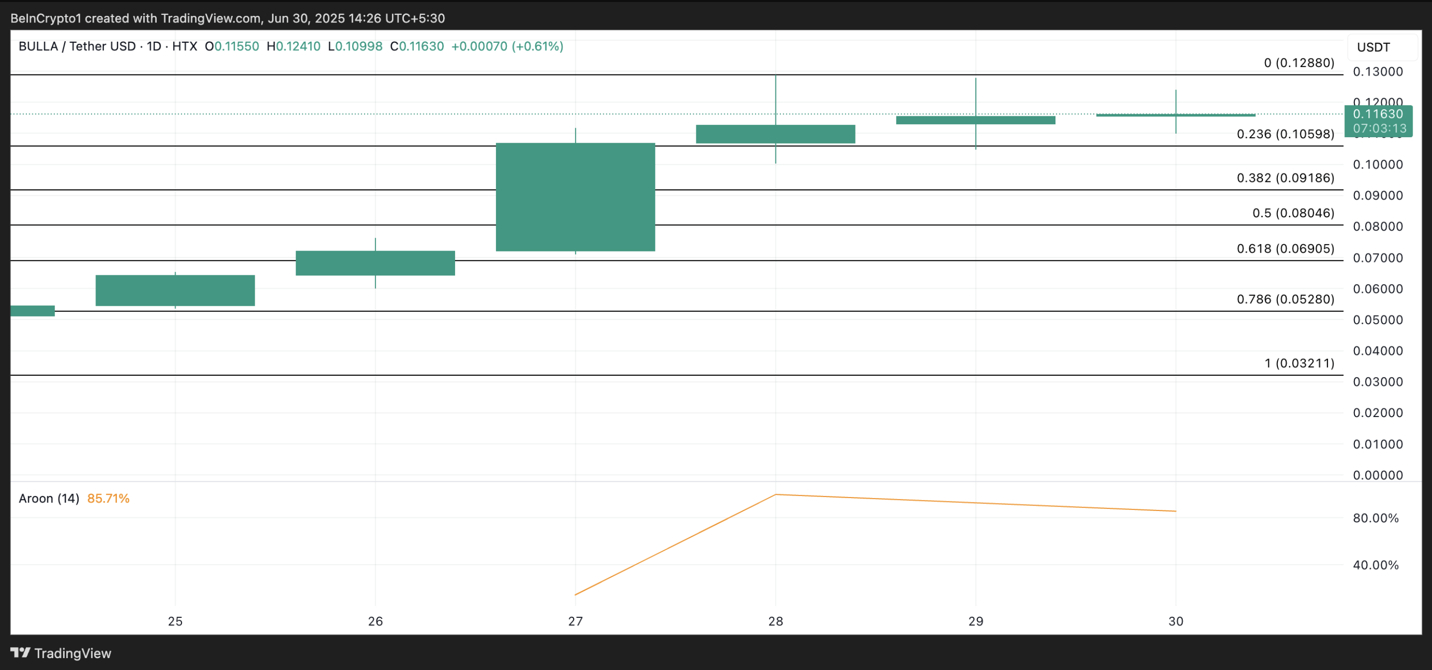Screen dimensions: 1432x670
Task: Click the large green candle on June 27
Action: (575, 197)
